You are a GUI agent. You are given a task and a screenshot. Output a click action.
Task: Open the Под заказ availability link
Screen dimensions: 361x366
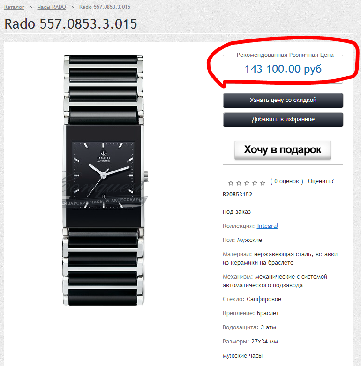point(237,212)
